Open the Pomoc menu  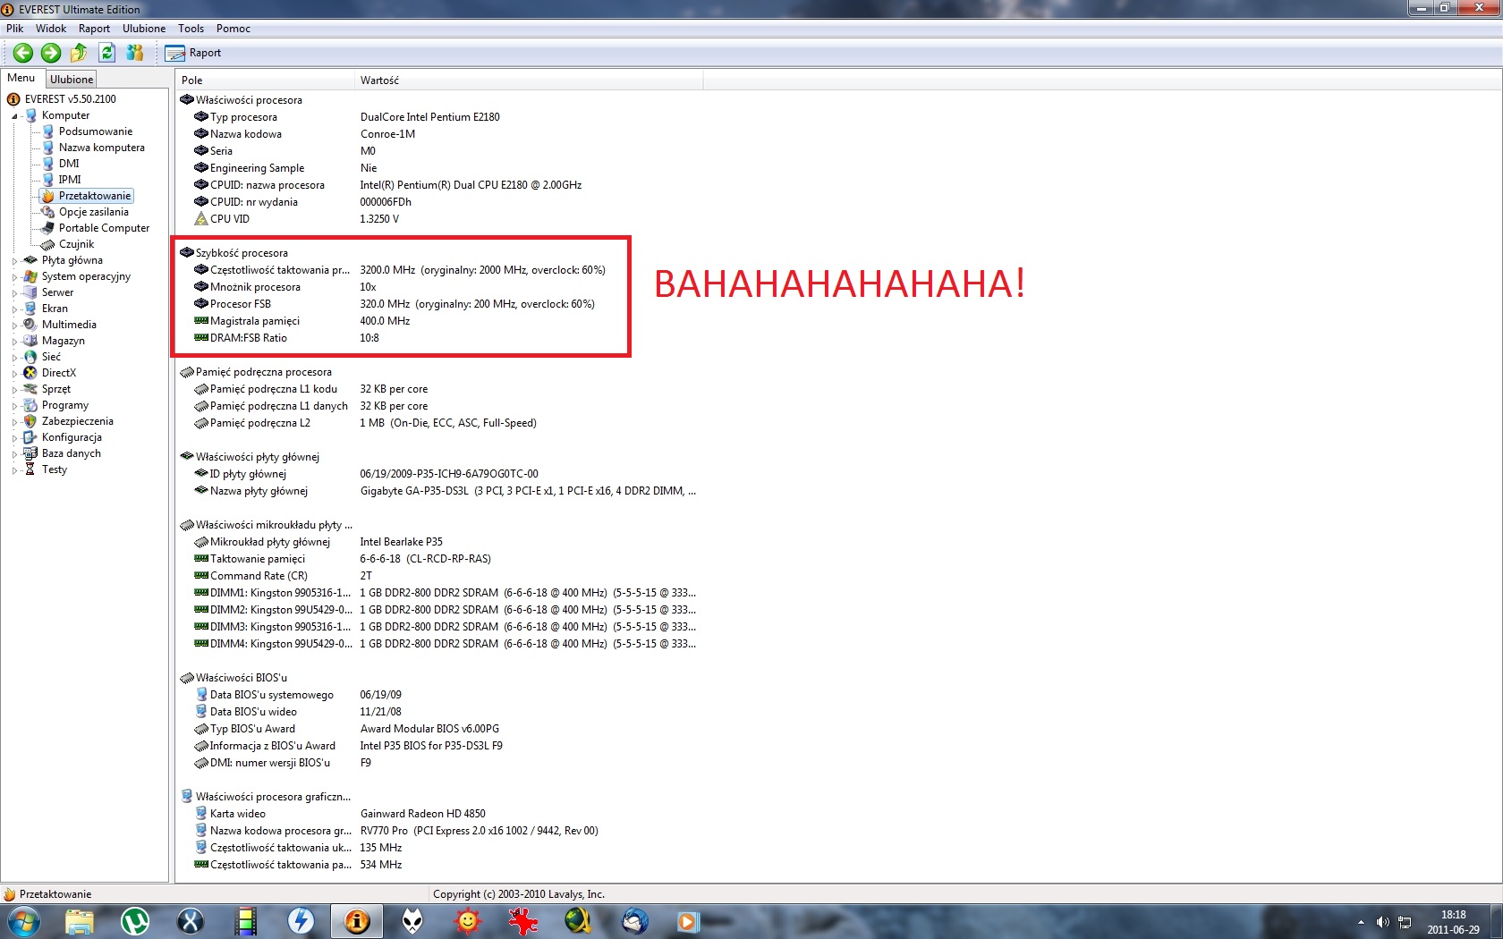click(x=233, y=29)
